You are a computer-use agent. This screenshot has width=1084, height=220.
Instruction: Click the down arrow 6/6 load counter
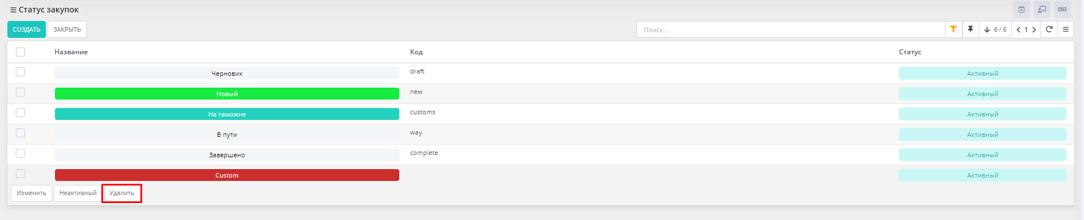tap(995, 29)
